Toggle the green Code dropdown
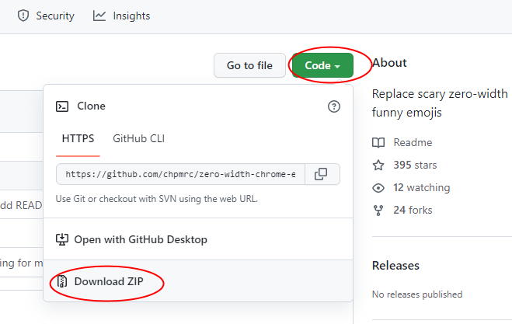Image resolution: width=512 pixels, height=324 pixels. pos(322,65)
